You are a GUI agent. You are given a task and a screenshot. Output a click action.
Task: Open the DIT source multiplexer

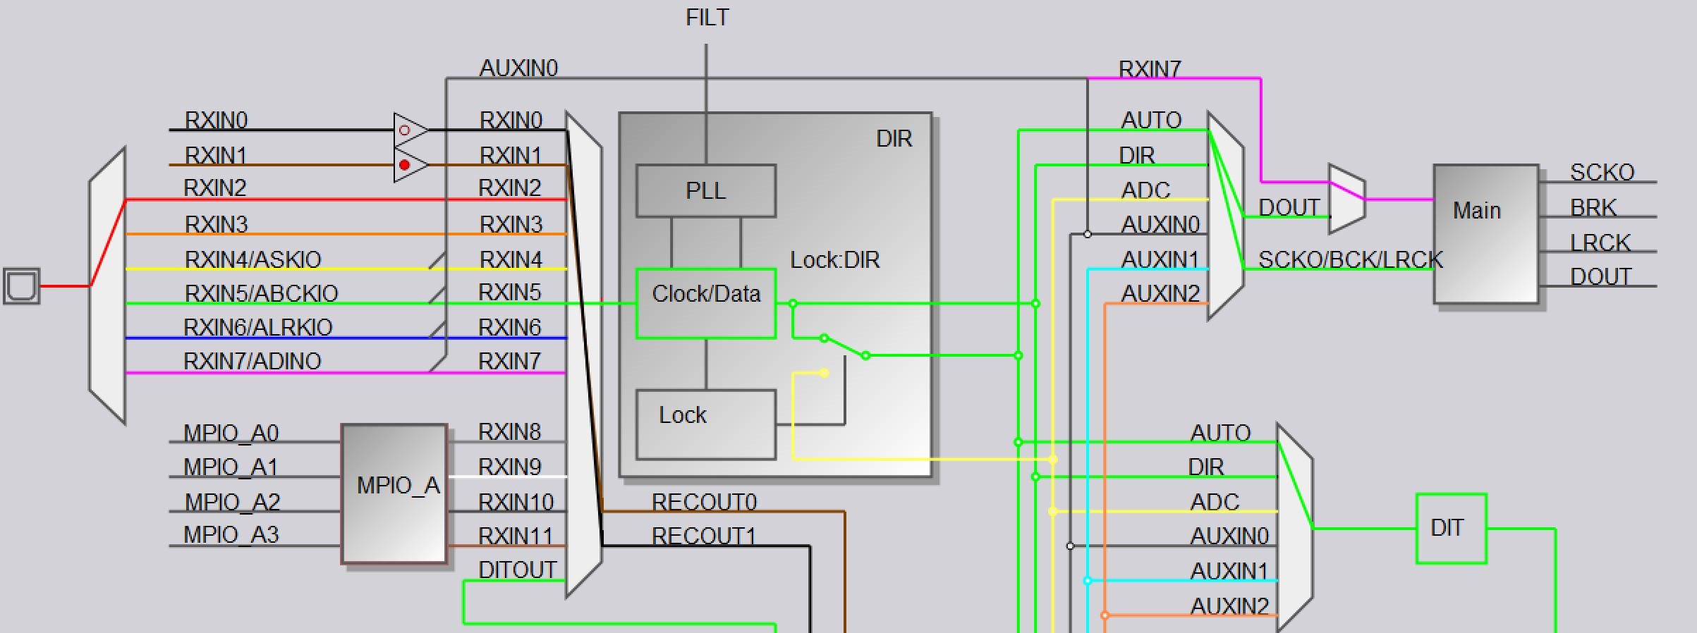coord(1295,527)
